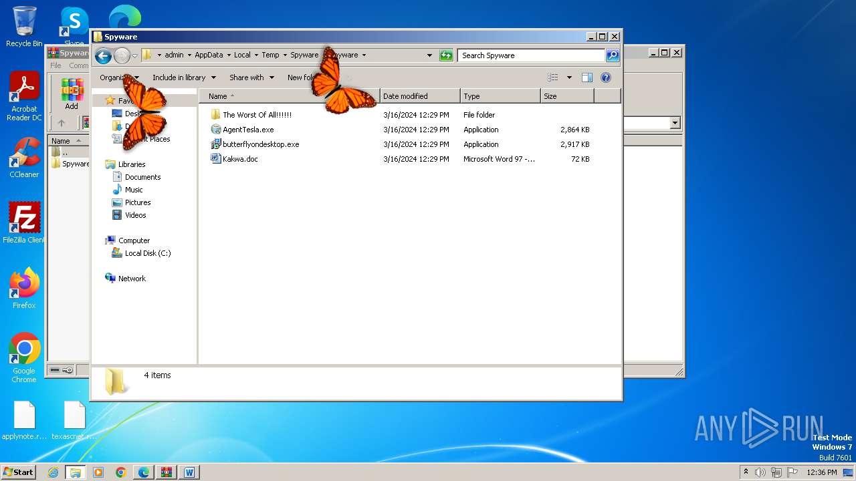Open Internet Explorer from taskbar
The image size is (856, 481).
(x=53, y=472)
